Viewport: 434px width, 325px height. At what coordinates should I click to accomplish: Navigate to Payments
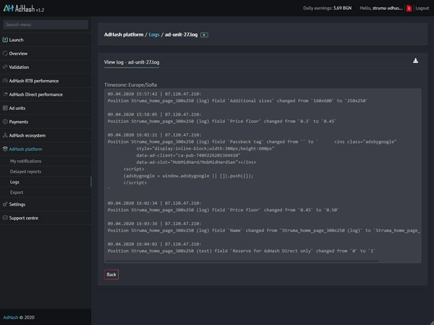click(x=18, y=122)
